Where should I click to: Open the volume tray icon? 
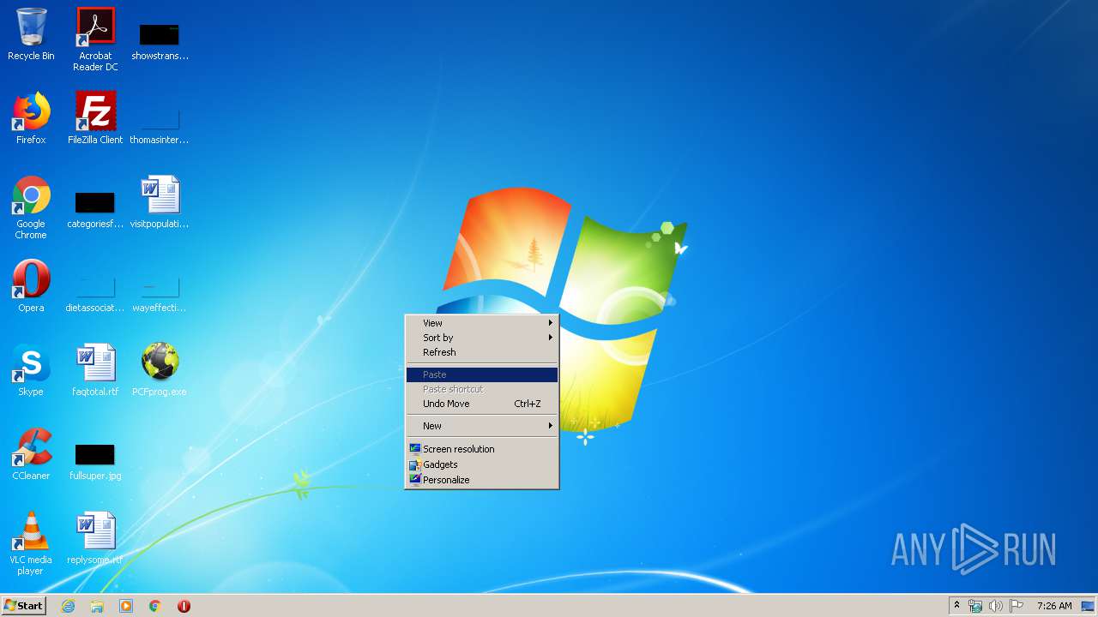[x=995, y=606]
